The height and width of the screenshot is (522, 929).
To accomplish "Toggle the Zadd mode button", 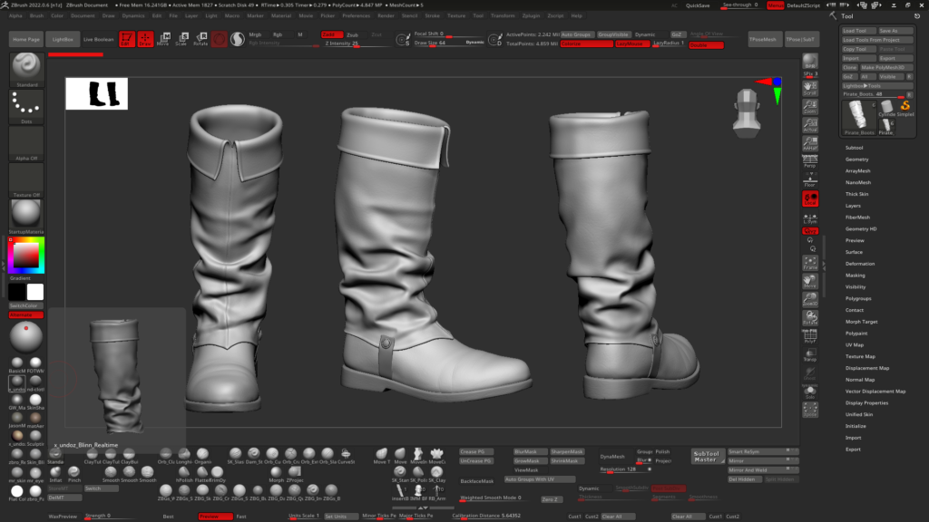I will point(330,34).
